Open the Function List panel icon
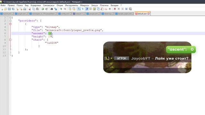This screenshot has height=115, width=205. [x=102, y=9]
